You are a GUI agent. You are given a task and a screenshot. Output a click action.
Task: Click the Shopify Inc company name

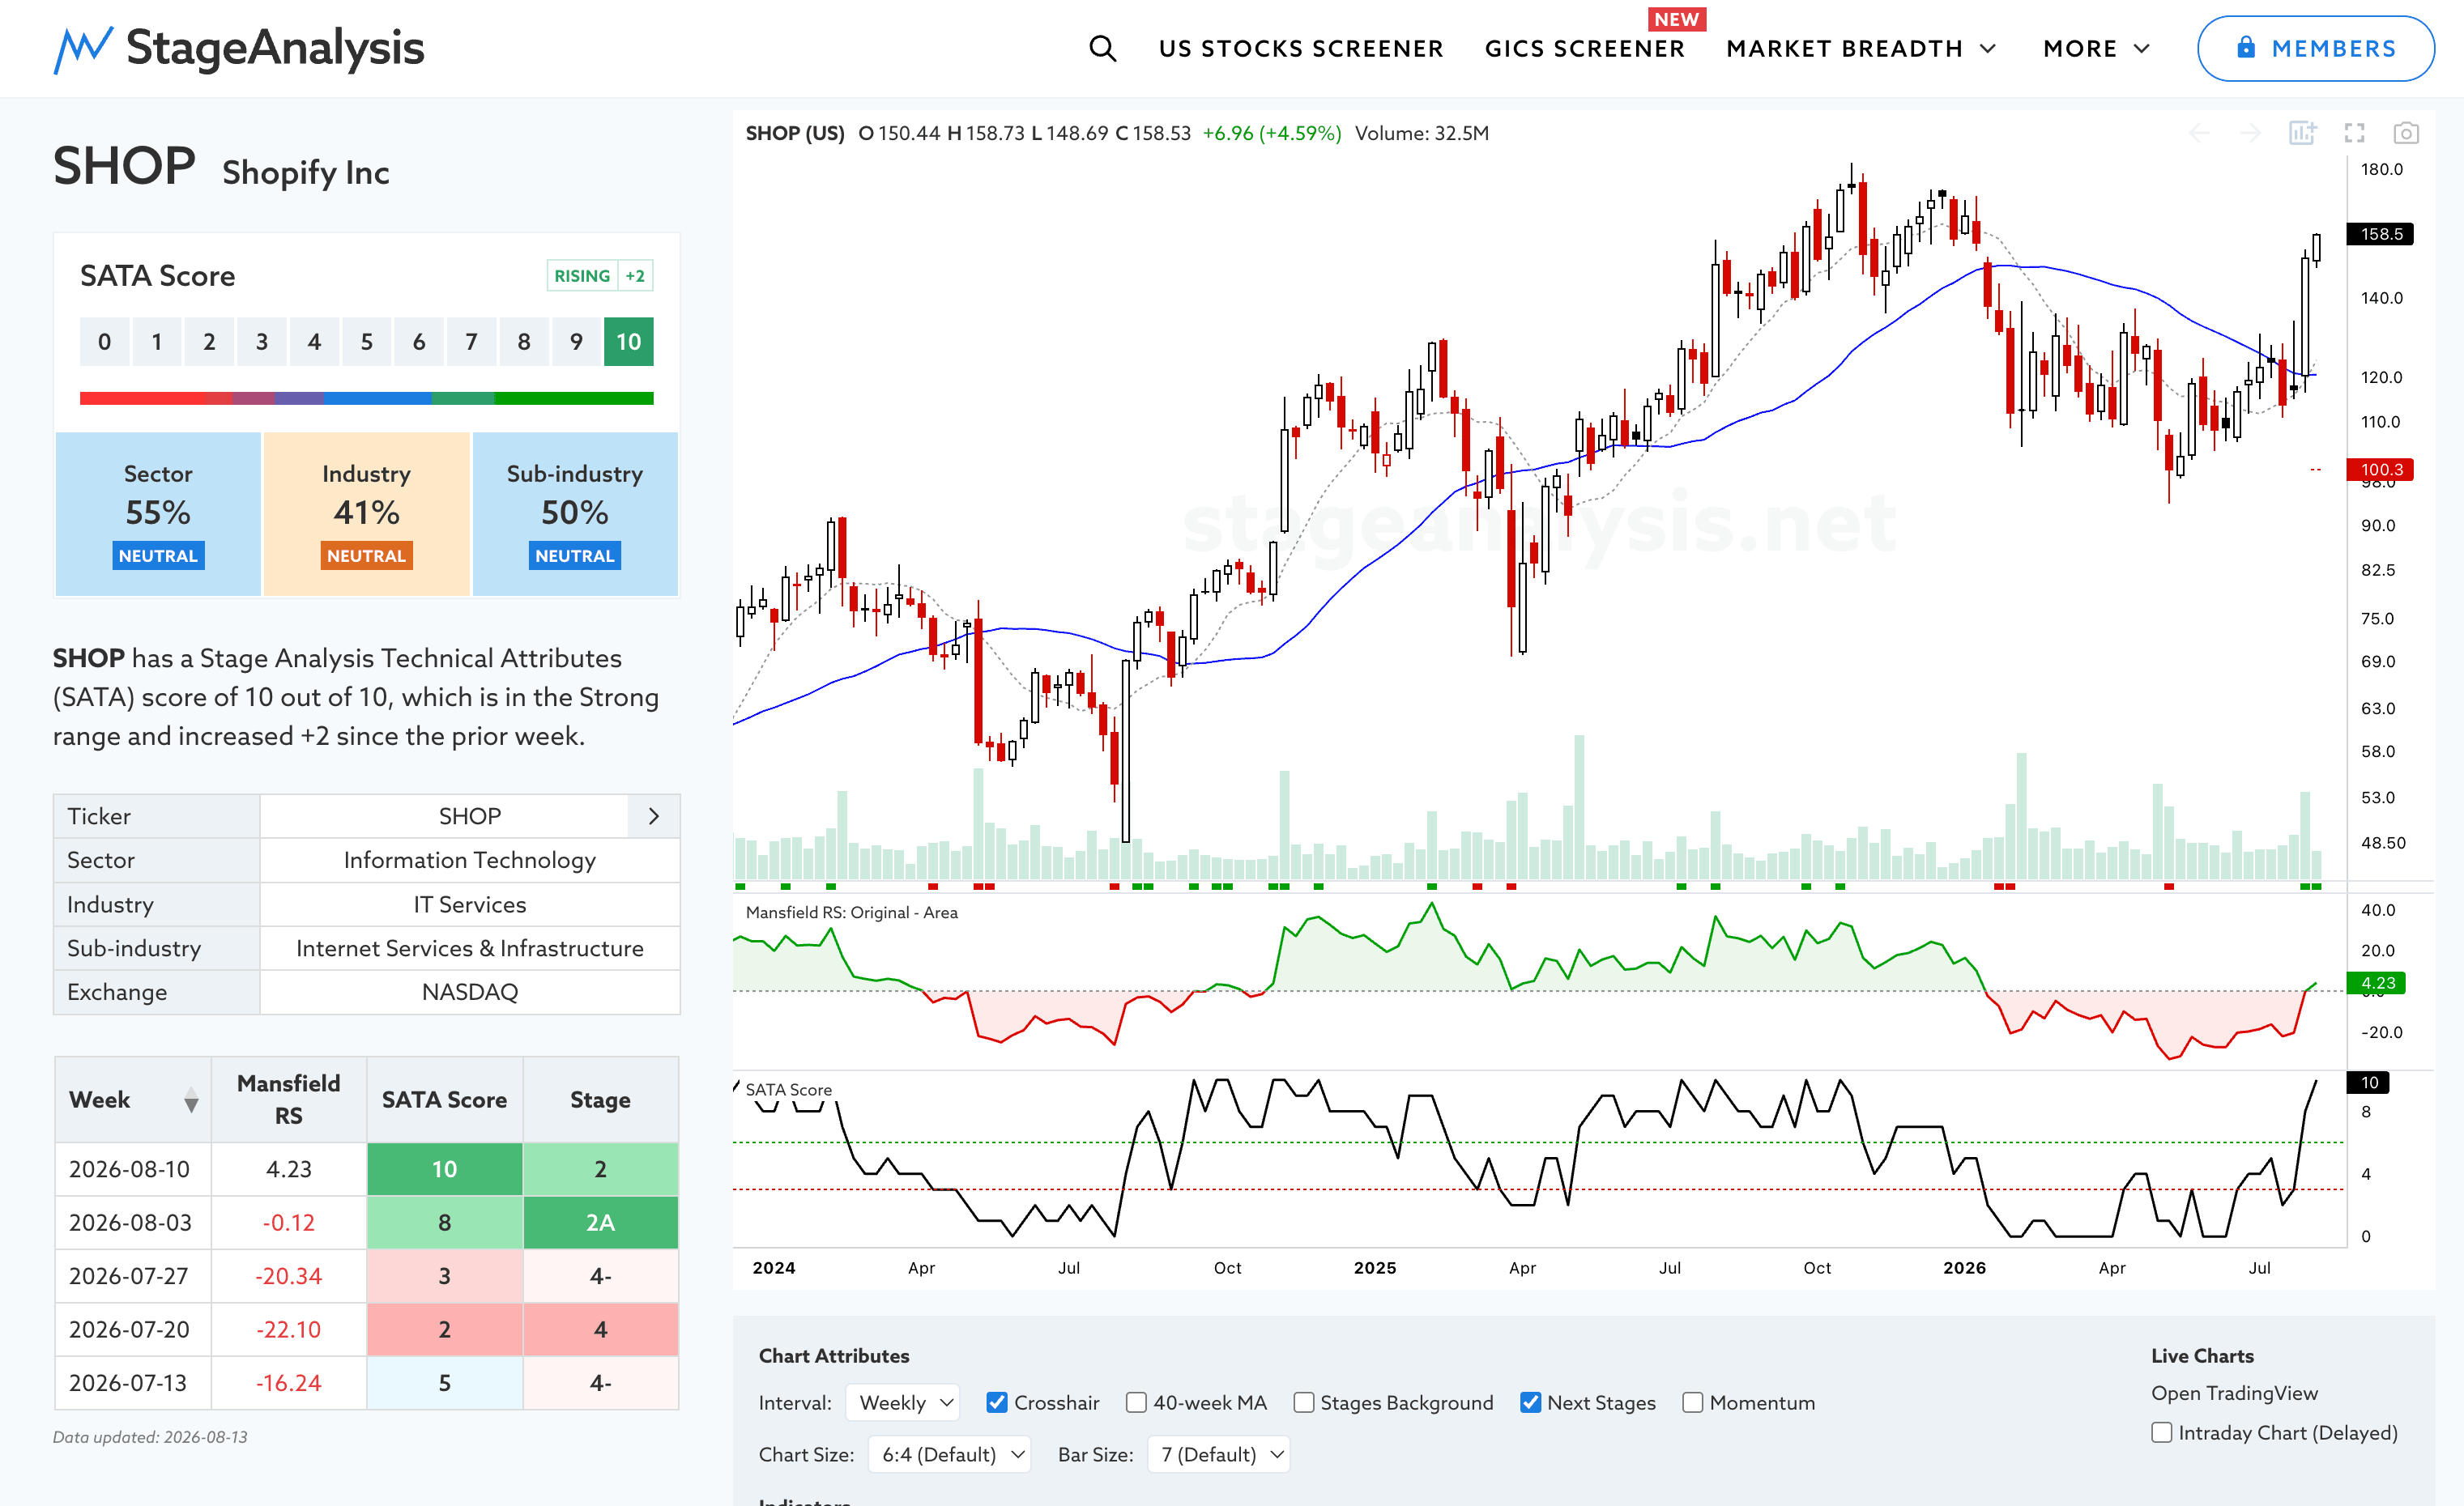click(x=306, y=172)
